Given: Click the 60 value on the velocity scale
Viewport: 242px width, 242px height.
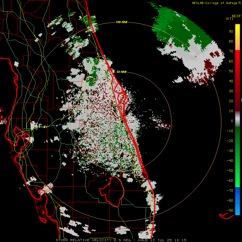Looking at the screenshot, I should [x=231, y=61].
